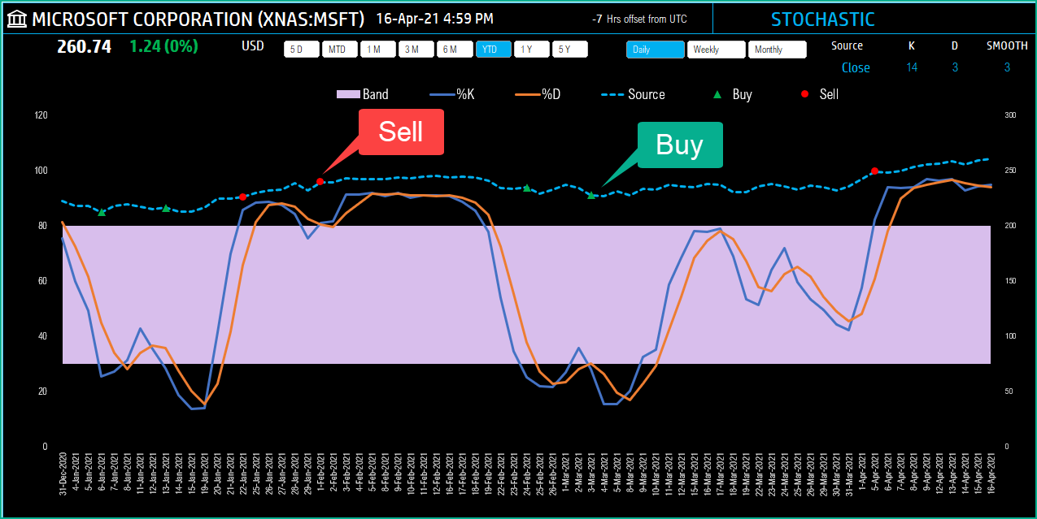Click the bank building icon beside Microsoft Corporation

click(16, 19)
